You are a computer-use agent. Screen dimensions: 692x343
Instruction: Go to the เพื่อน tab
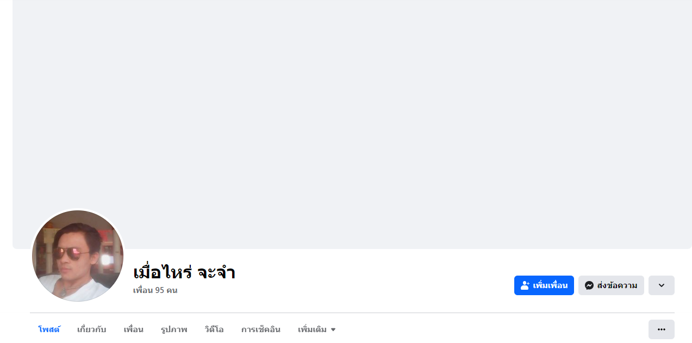click(134, 329)
